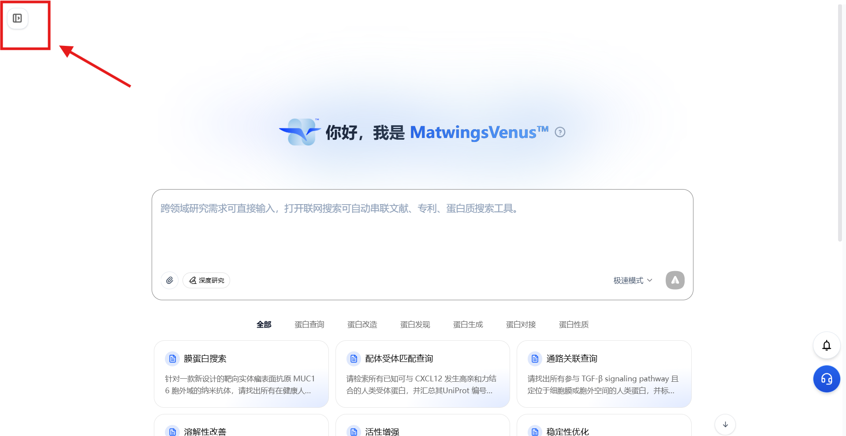This screenshot has width=846, height=436.
Task: Click the MatwingsVenus bird logo
Action: tap(301, 132)
